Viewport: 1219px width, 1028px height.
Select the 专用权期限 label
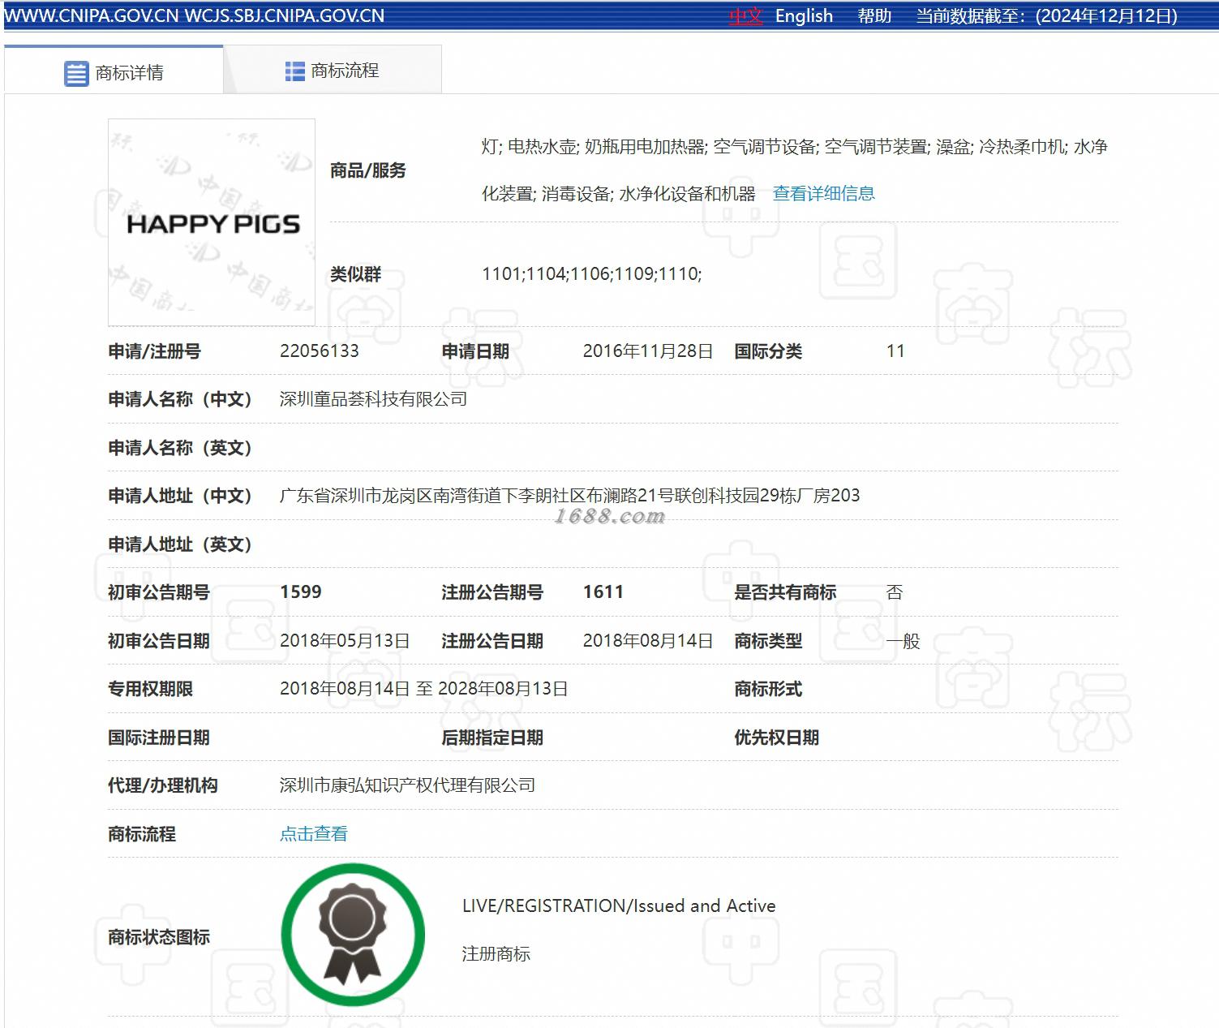click(x=150, y=688)
